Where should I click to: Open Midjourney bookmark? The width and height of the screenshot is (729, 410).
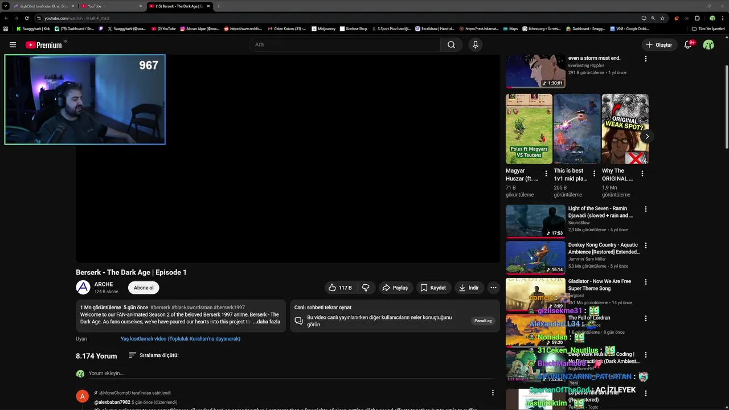click(x=323, y=28)
